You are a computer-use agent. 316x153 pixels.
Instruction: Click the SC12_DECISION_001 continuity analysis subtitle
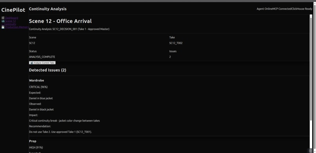click(x=69, y=29)
